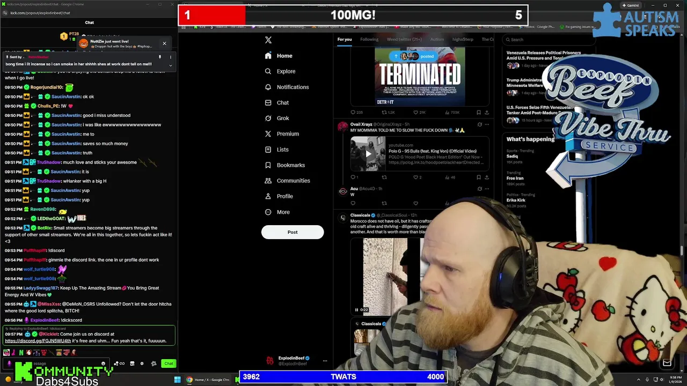
Task: Click the Lists icon in X sidebar
Action: 268,150
